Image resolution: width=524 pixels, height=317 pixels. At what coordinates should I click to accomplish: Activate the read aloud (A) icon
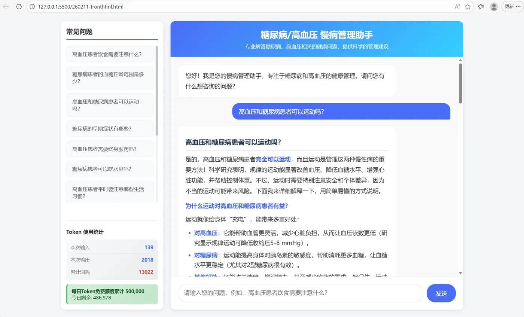pos(457,6)
